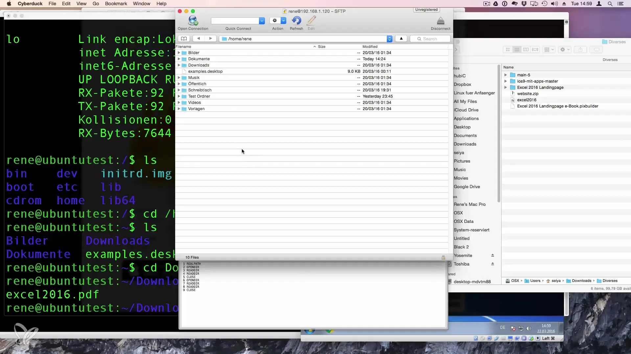Click the Refresh arrow icon in Cyberduck
Viewport: 631px width, 354px height.
(x=296, y=21)
